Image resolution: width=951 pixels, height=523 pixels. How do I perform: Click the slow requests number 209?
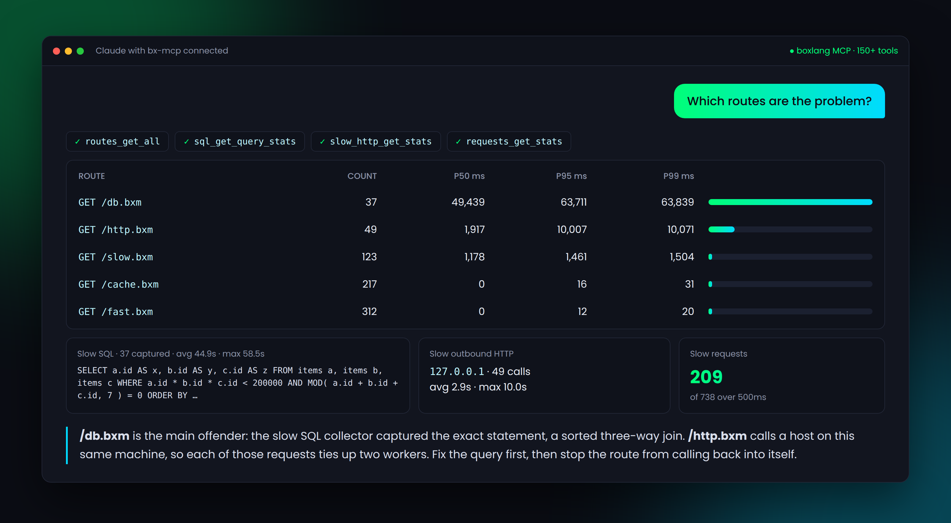706,377
